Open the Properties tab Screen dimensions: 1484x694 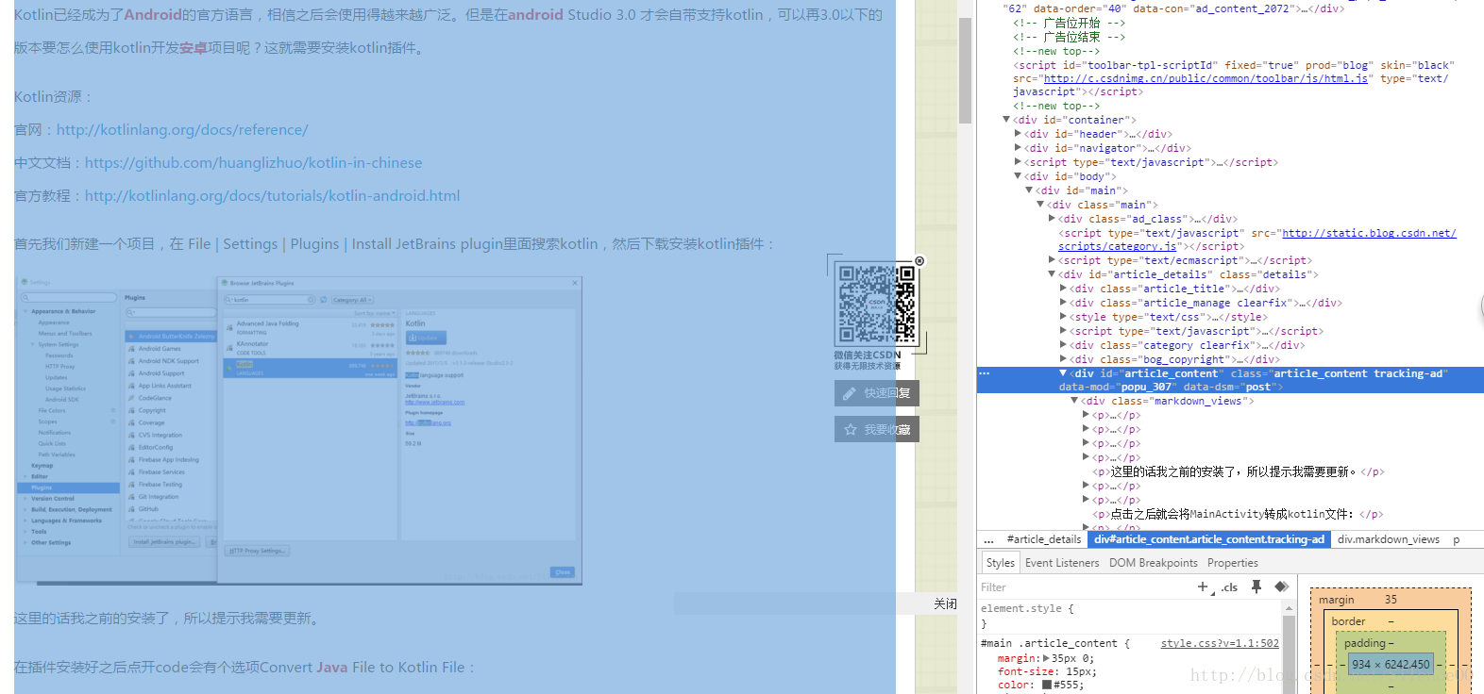point(1232,563)
